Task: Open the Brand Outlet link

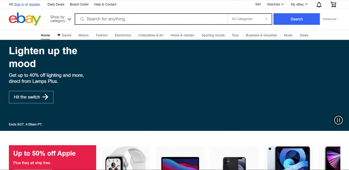Action: pos(79,4)
